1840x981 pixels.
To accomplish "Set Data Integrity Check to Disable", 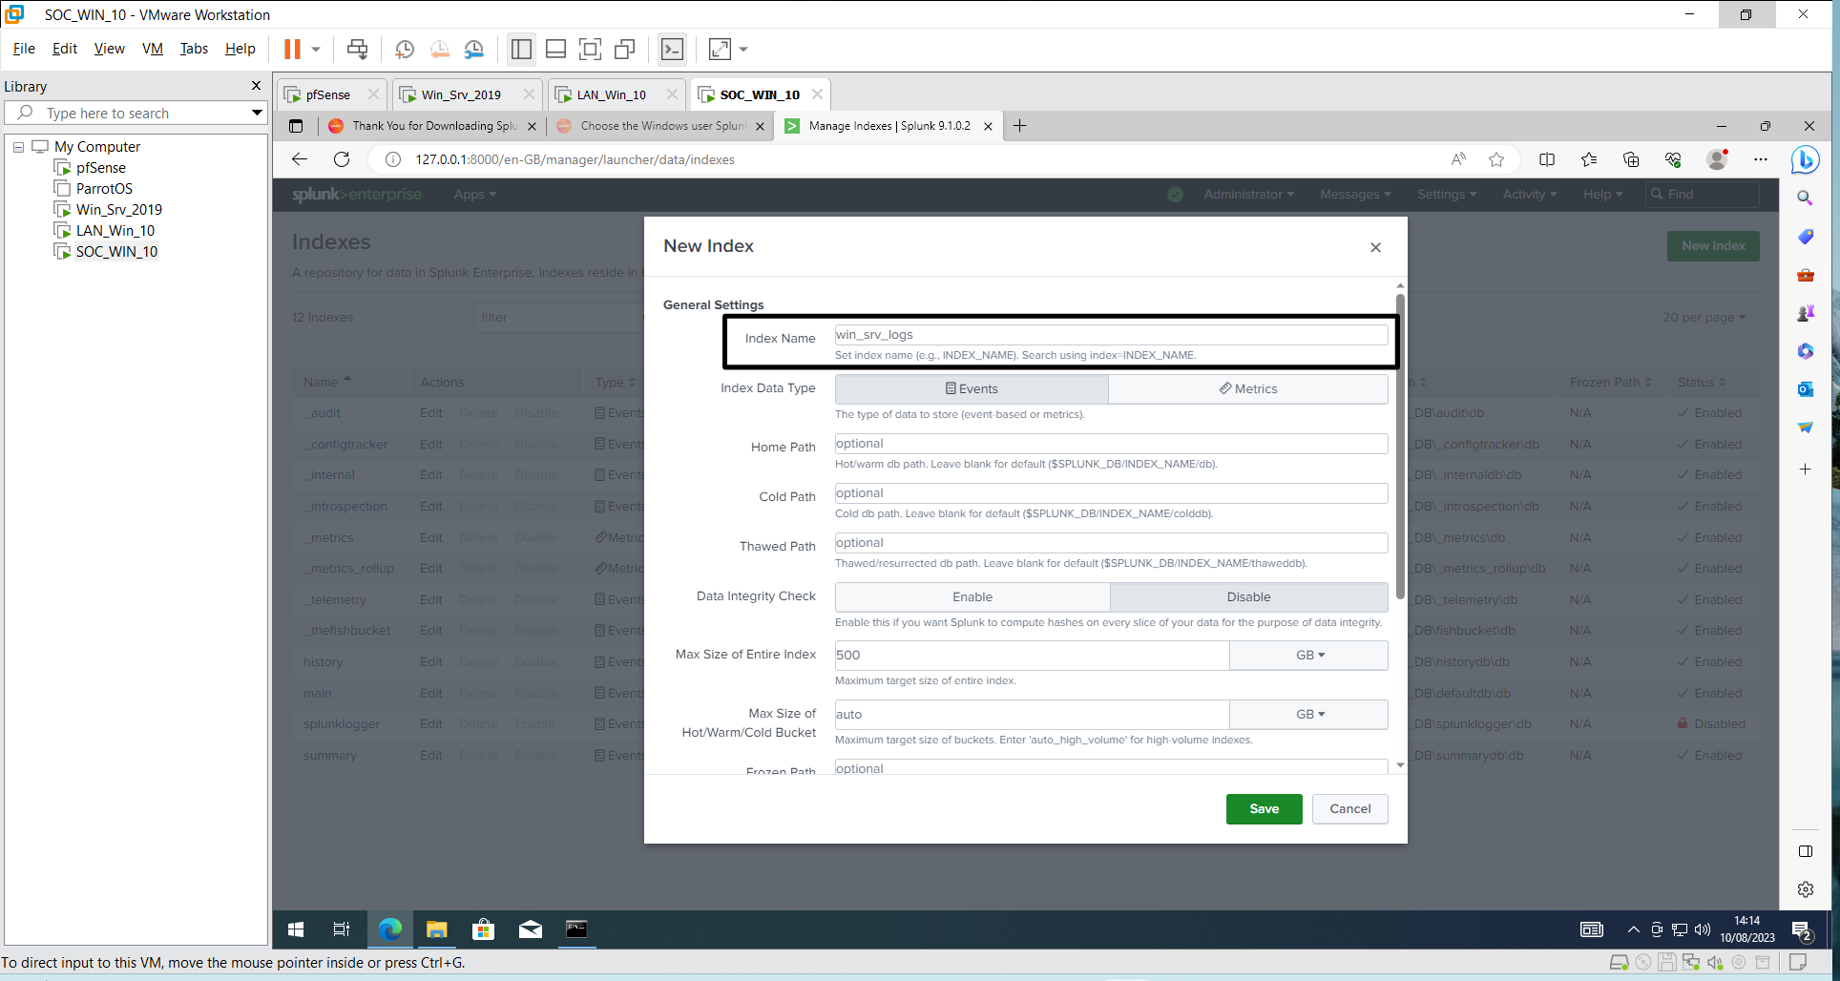I will point(1249,596).
